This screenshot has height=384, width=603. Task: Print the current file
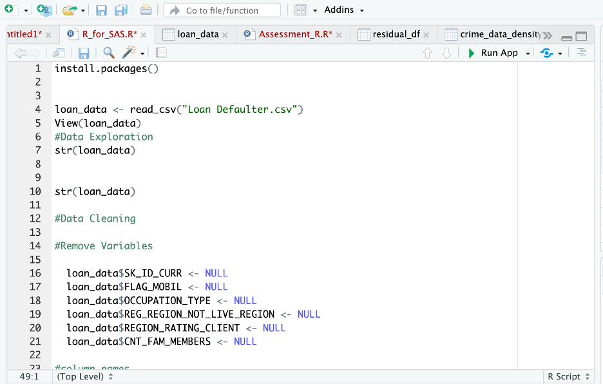click(x=146, y=10)
